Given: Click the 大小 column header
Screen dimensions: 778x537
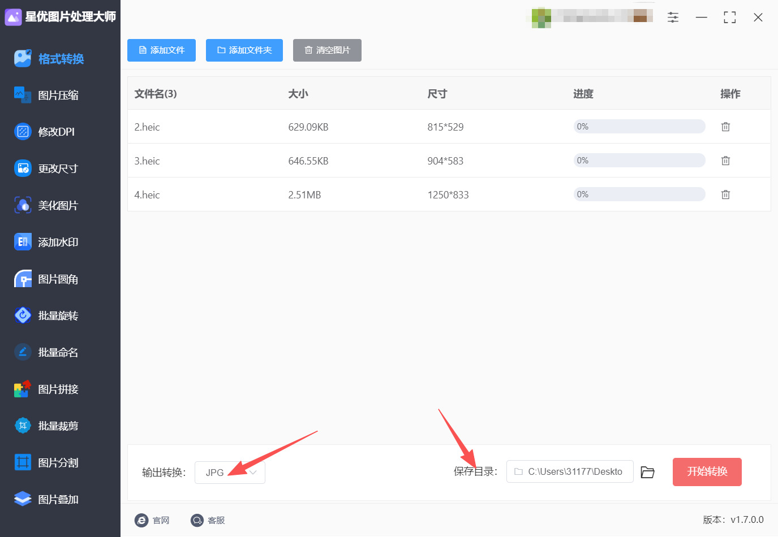Looking at the screenshot, I should [298, 94].
